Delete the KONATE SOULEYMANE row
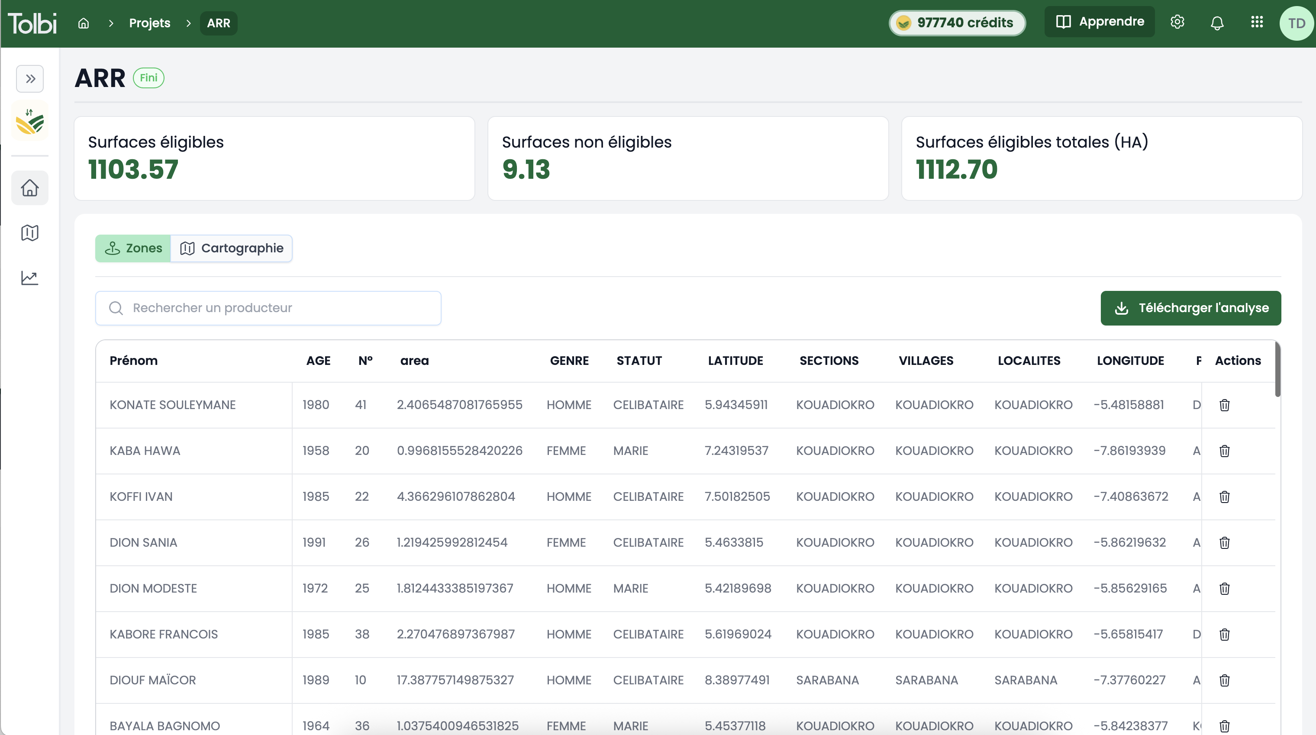1316x735 pixels. (1225, 405)
